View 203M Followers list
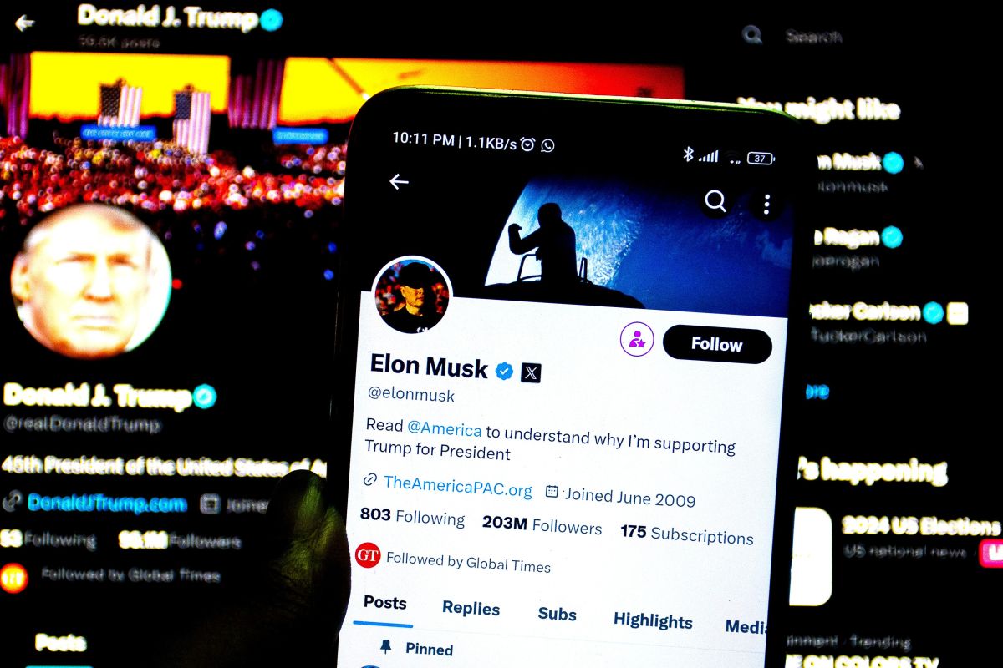This screenshot has height=668, width=1003. [542, 525]
